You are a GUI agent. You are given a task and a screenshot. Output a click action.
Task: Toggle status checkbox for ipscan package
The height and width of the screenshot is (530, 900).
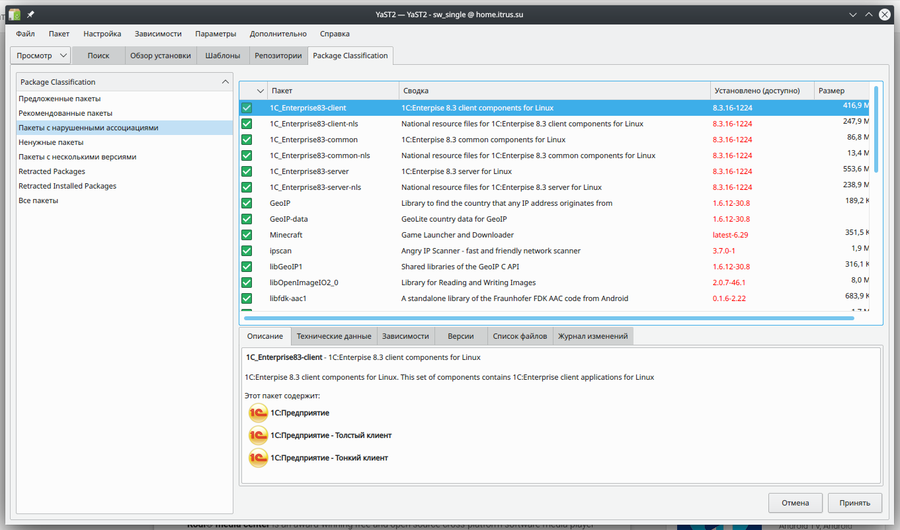click(x=247, y=251)
